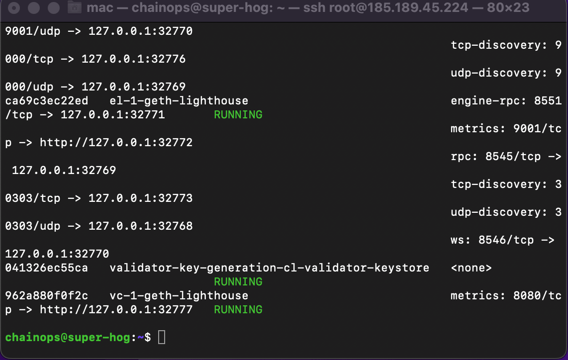Click the green chainops@super-hog prompt text

pyautogui.click(x=68, y=338)
